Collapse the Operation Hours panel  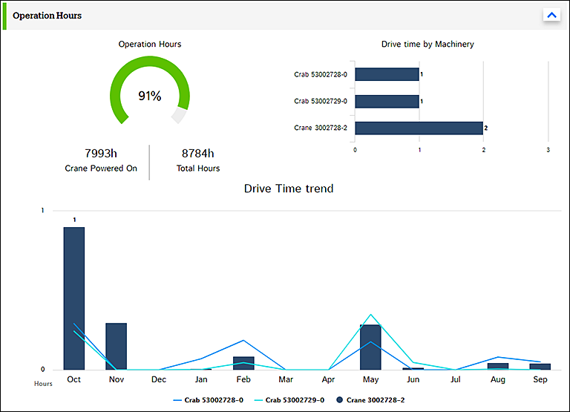point(551,15)
